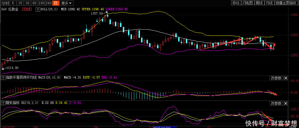Click the MACD panel help question mark
The height and width of the screenshot is (128, 299).
3,78
